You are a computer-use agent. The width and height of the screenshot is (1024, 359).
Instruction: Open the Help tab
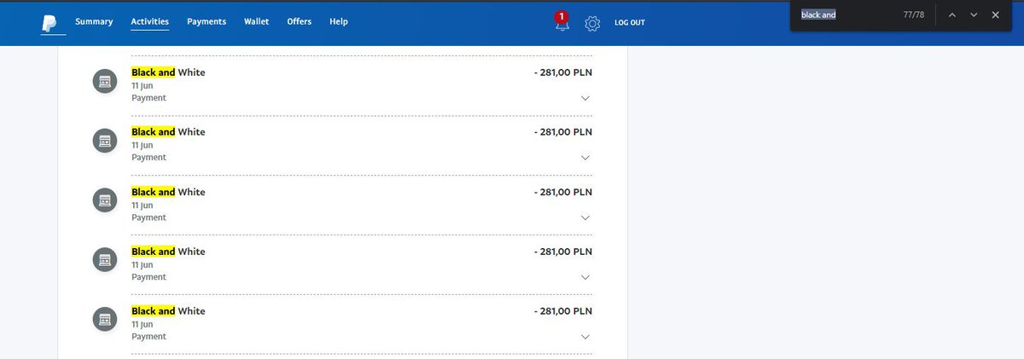click(x=338, y=22)
